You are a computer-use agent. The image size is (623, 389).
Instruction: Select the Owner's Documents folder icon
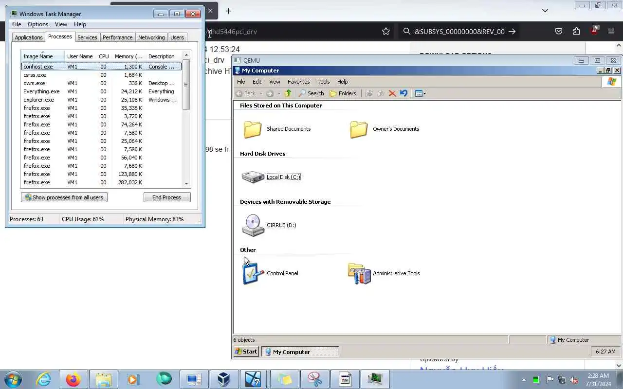tap(359, 129)
